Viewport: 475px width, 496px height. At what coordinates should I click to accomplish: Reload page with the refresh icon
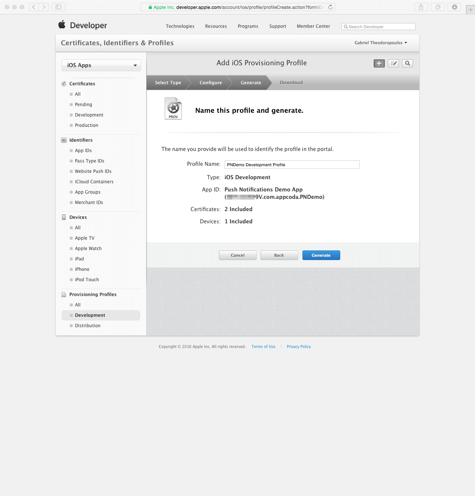(330, 7)
